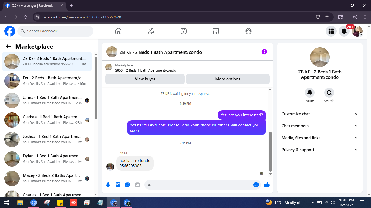Open the Clarissa 1 Bed 1 Bath conversation
Viewport: 371px width, 208px height.
coord(47,120)
